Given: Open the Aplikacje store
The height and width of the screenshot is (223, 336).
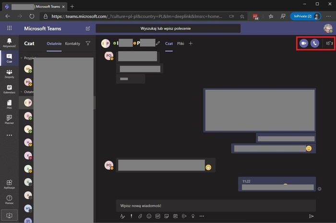Looking at the screenshot, I should [9, 185].
